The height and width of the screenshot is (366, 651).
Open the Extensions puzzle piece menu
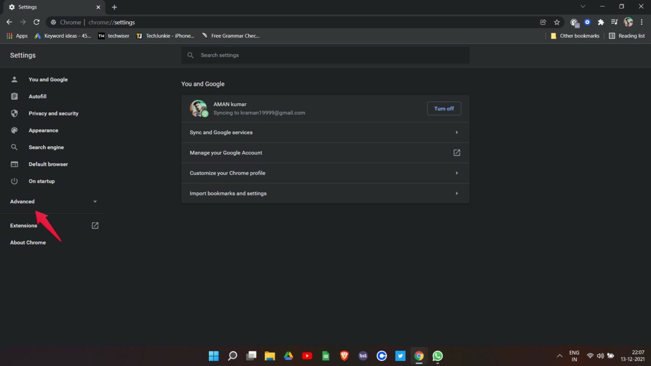pyautogui.click(x=601, y=22)
